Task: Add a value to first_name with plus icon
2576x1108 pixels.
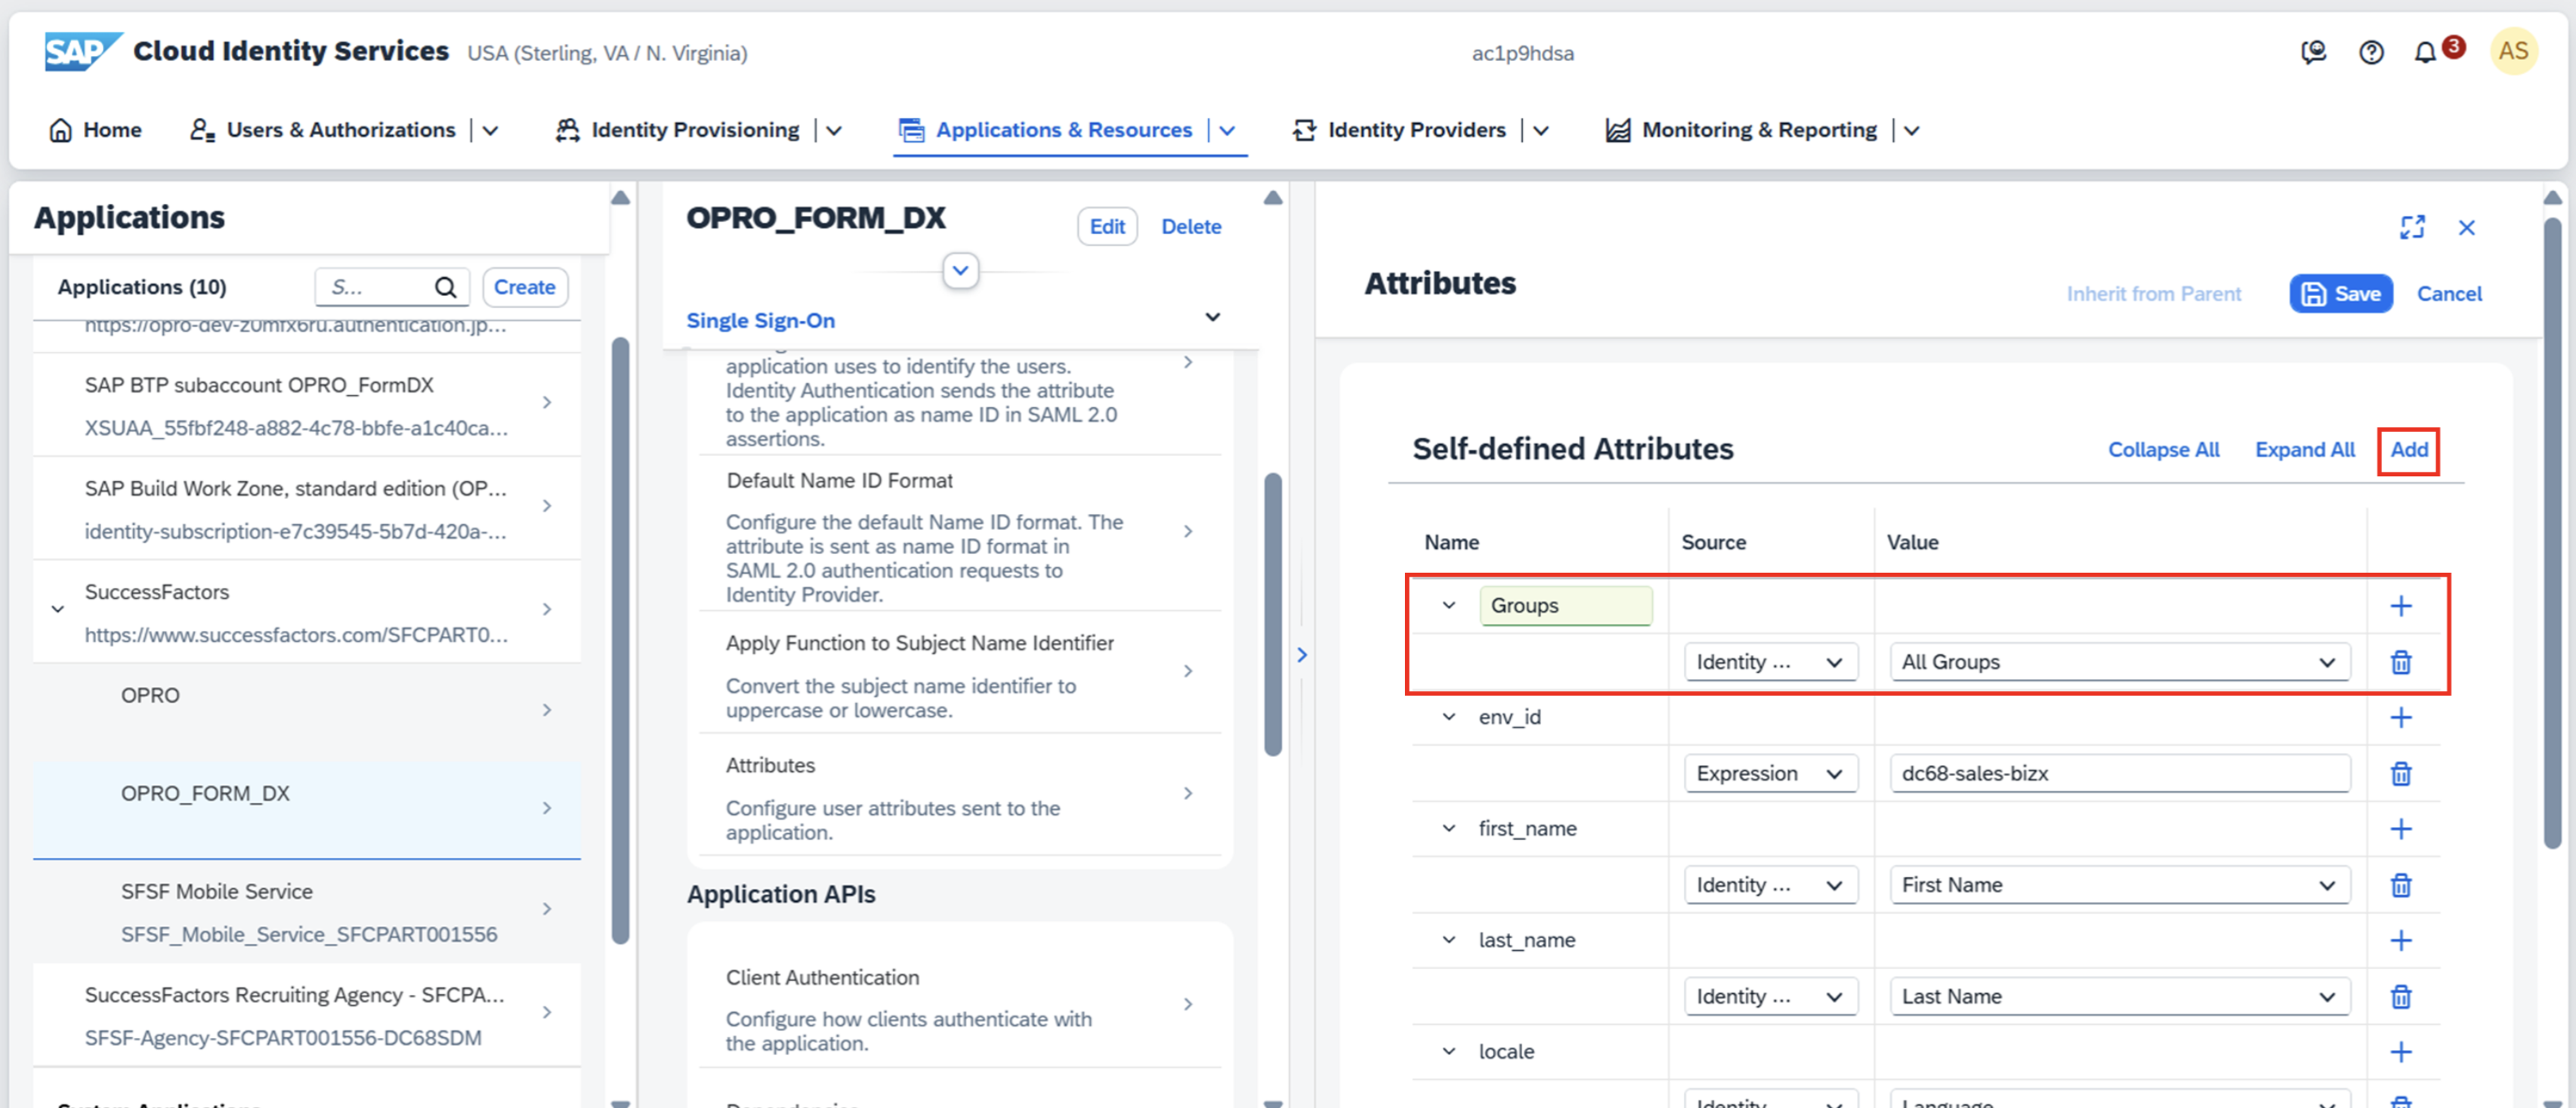Action: pyautogui.click(x=2400, y=828)
